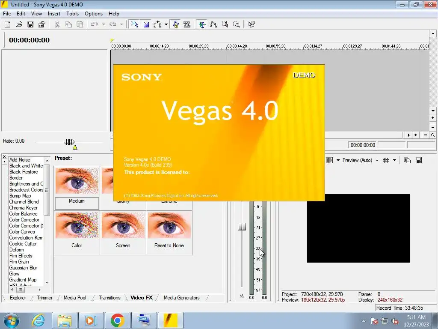Open Google Chrome from the taskbar
Screen dimensions: 438x329
[x=117, y=320]
